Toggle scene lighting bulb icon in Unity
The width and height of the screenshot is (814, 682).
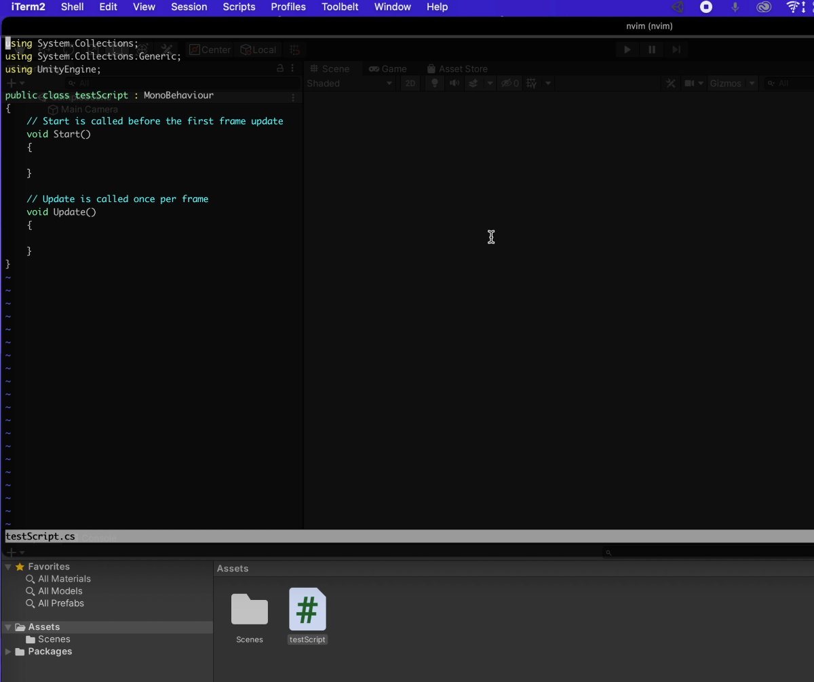pyautogui.click(x=435, y=83)
